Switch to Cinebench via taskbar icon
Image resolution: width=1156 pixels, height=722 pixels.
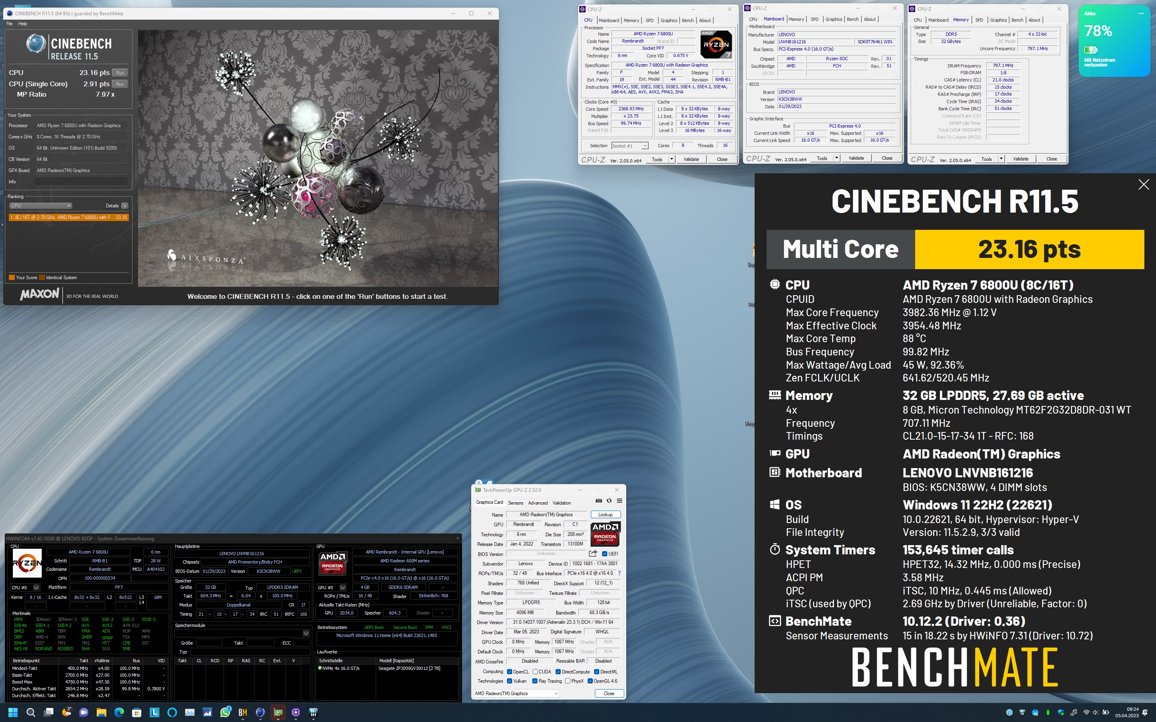(x=261, y=712)
